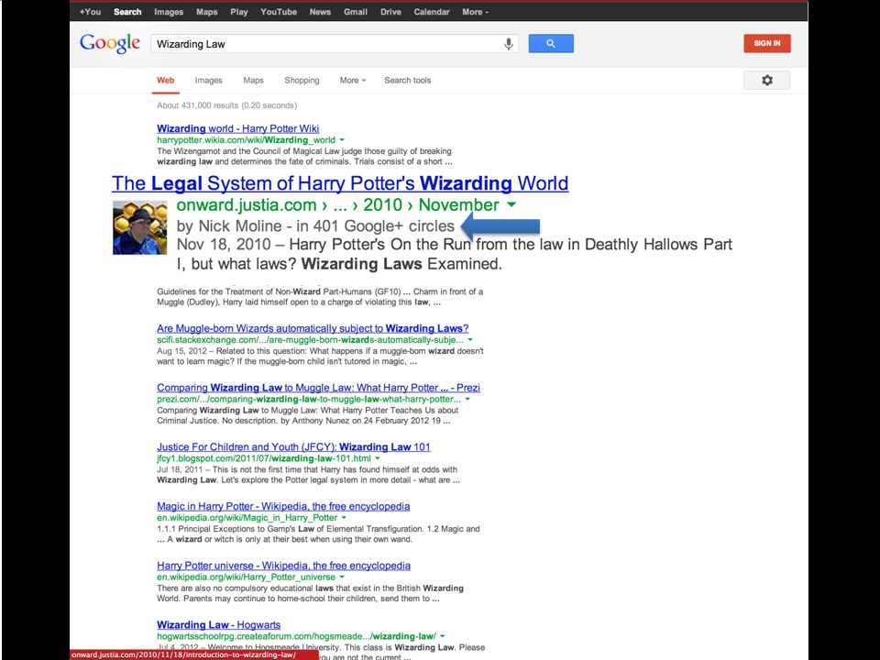
Task: Click Nick Moline's author photo thumbnail
Action: coord(139,227)
